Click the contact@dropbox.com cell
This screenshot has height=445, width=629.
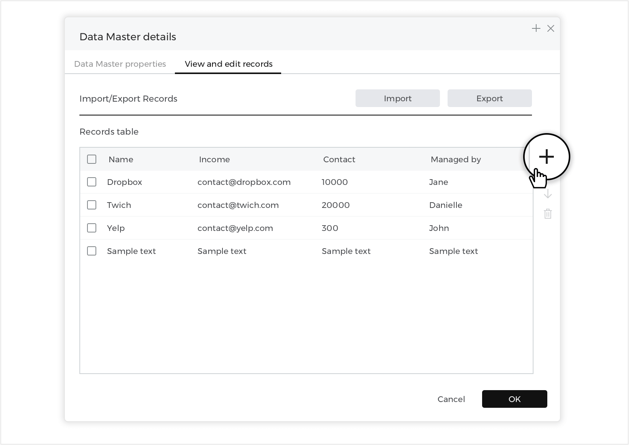click(x=244, y=182)
